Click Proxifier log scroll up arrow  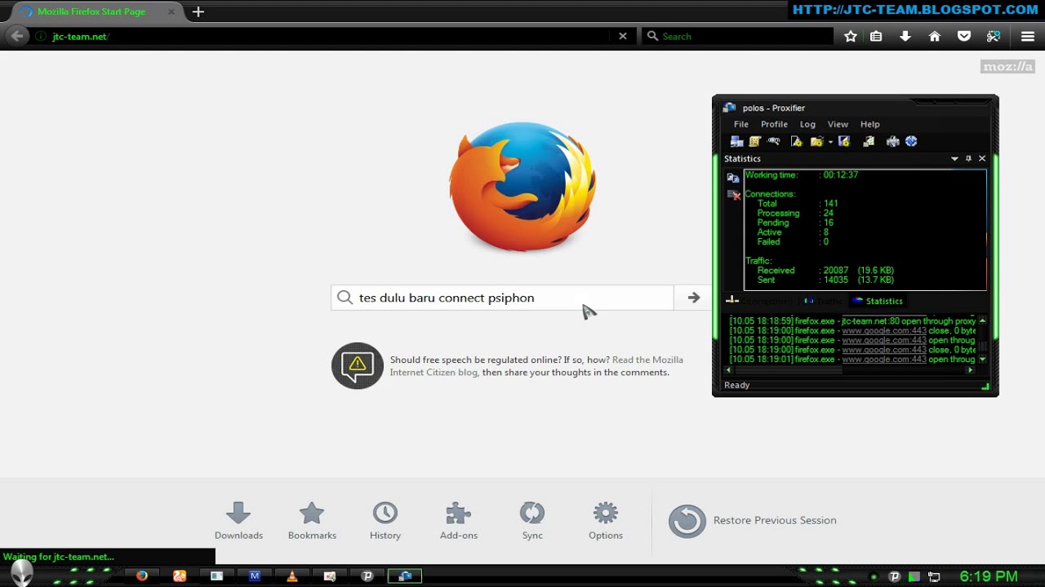click(x=982, y=320)
